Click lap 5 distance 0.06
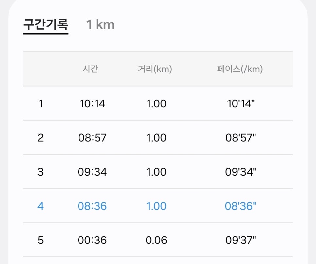 [x=156, y=240]
